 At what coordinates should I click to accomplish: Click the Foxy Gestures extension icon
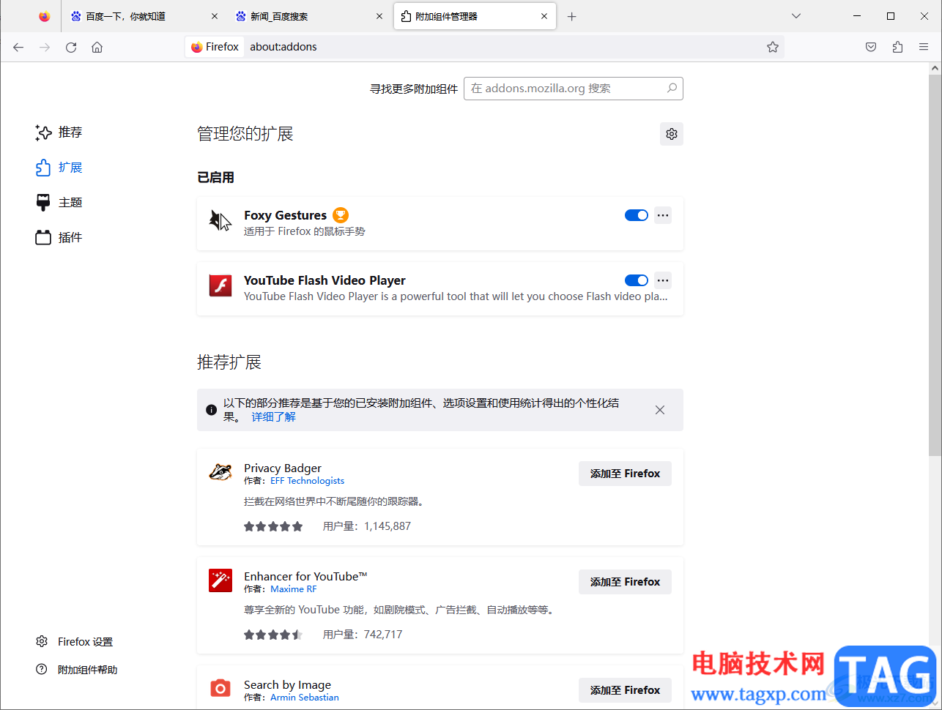(x=220, y=220)
